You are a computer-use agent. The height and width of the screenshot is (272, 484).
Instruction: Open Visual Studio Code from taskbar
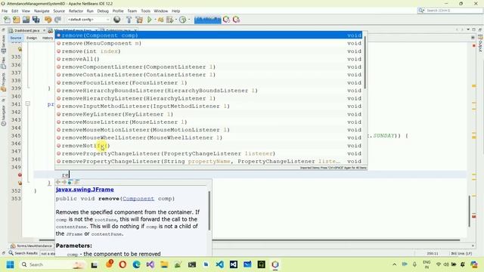[x=220, y=264]
